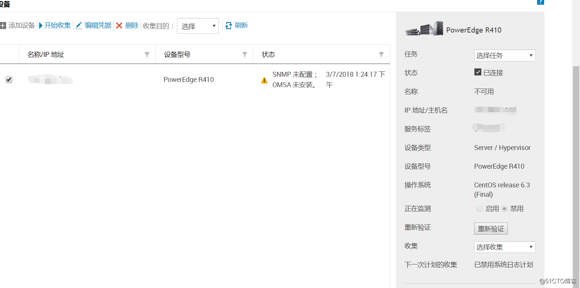Click the blue help question icon
Viewport: 580px width, 288px height.
point(540,1)
